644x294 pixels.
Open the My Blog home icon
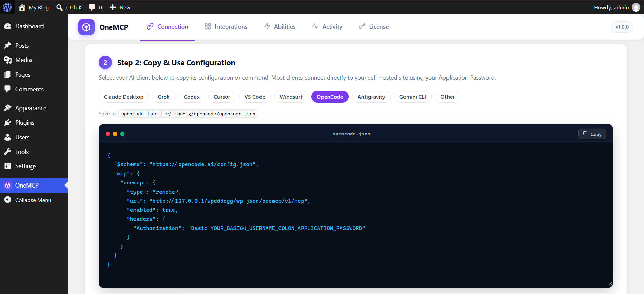tap(22, 7)
